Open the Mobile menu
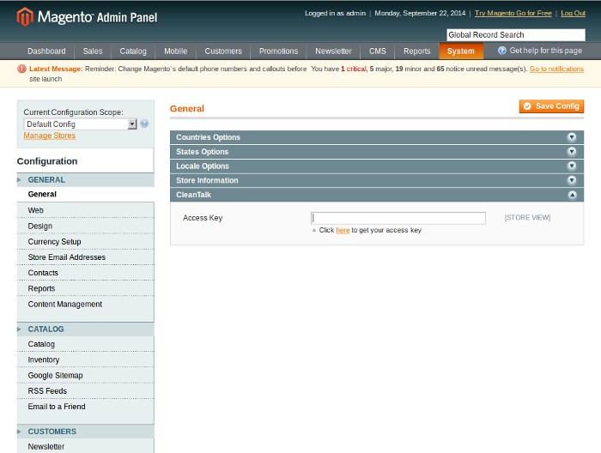601x453 pixels. click(x=175, y=51)
